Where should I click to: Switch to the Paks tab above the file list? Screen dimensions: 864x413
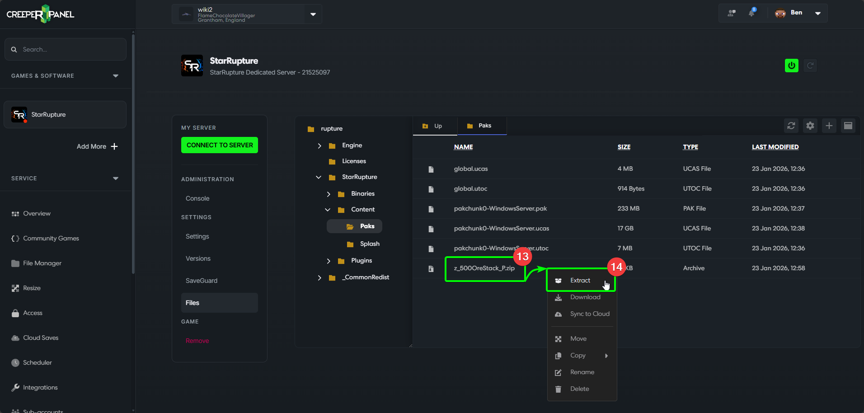482,126
